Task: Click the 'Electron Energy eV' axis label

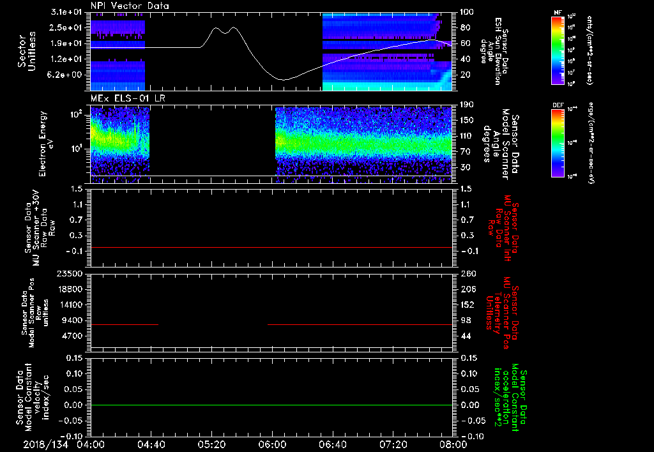Action: point(47,144)
